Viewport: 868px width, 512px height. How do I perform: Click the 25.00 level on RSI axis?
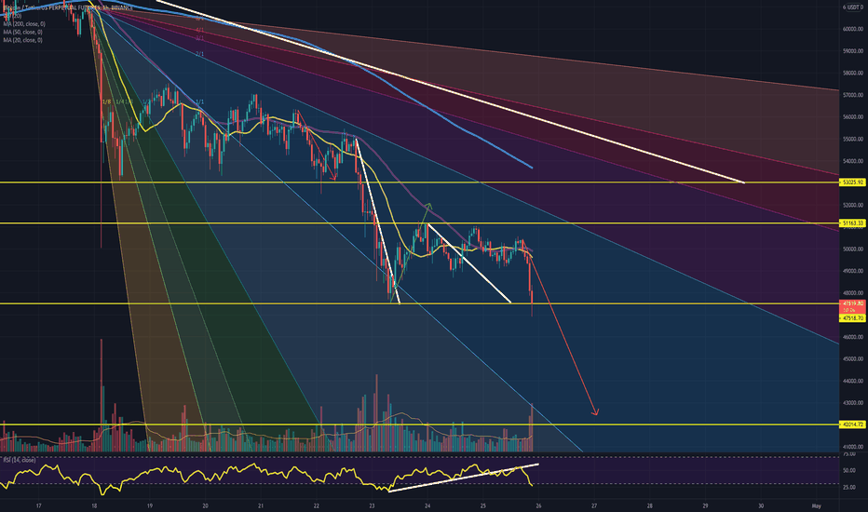pos(849,487)
